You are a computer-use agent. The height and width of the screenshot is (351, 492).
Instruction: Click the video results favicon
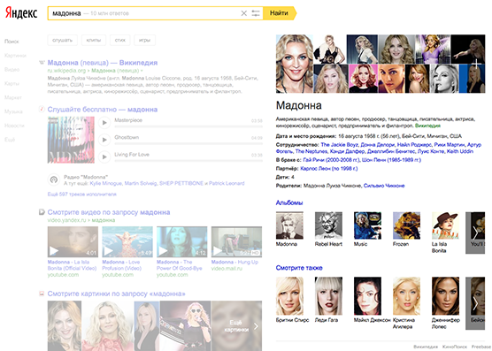[x=42, y=212]
